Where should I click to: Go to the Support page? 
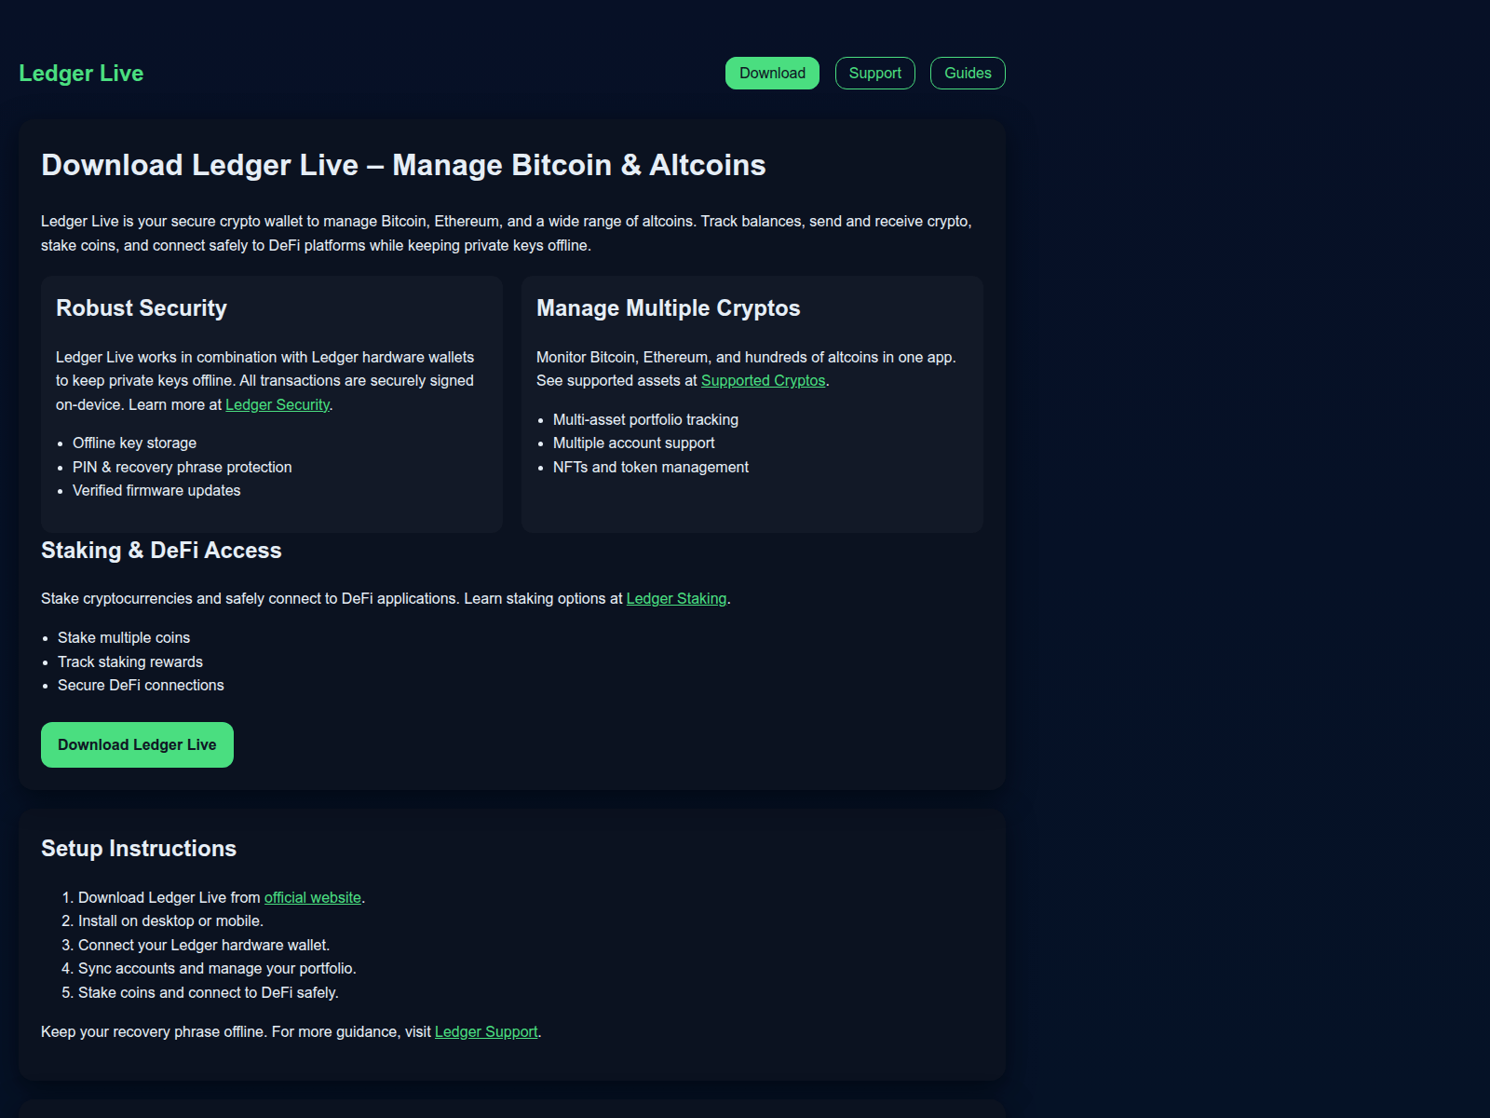tap(874, 74)
